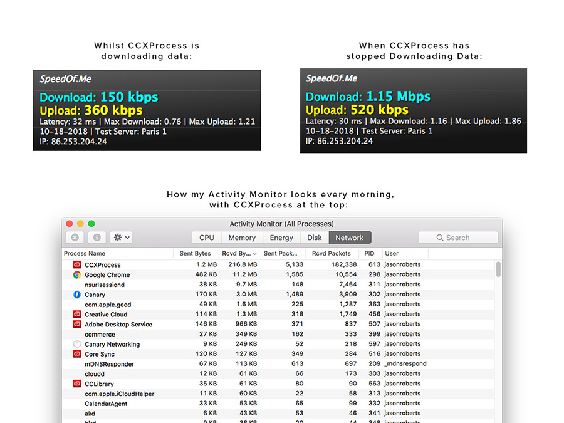Open the process info inspector button
Viewport: 564px width, 423px height.
pyautogui.click(x=97, y=238)
